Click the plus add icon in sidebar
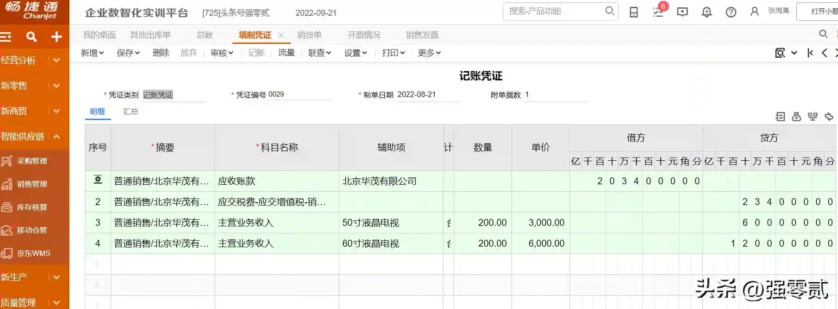 (56, 36)
